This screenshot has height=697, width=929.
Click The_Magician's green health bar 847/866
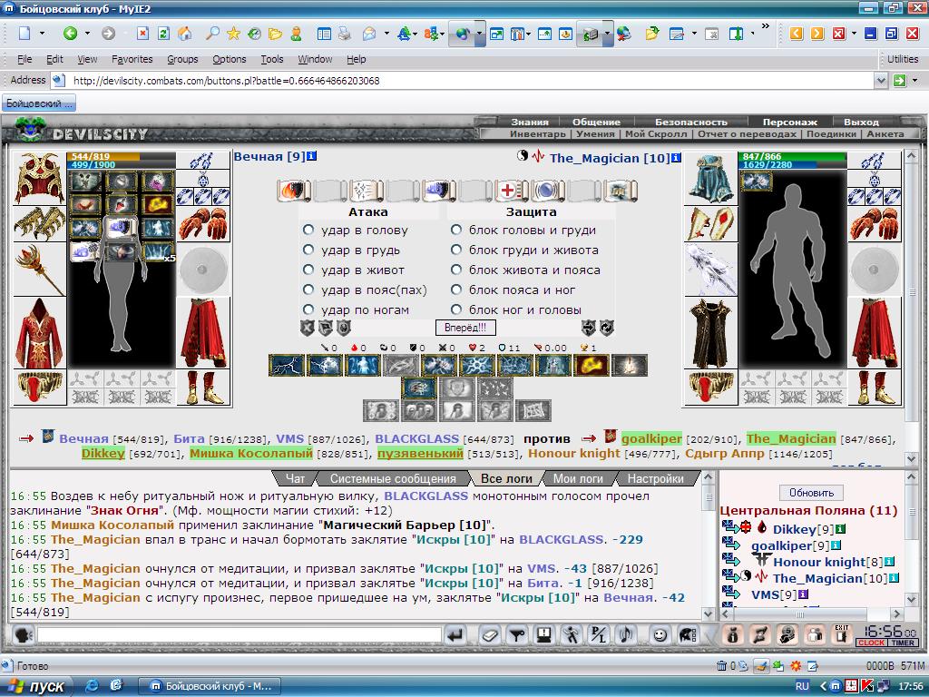(793, 156)
